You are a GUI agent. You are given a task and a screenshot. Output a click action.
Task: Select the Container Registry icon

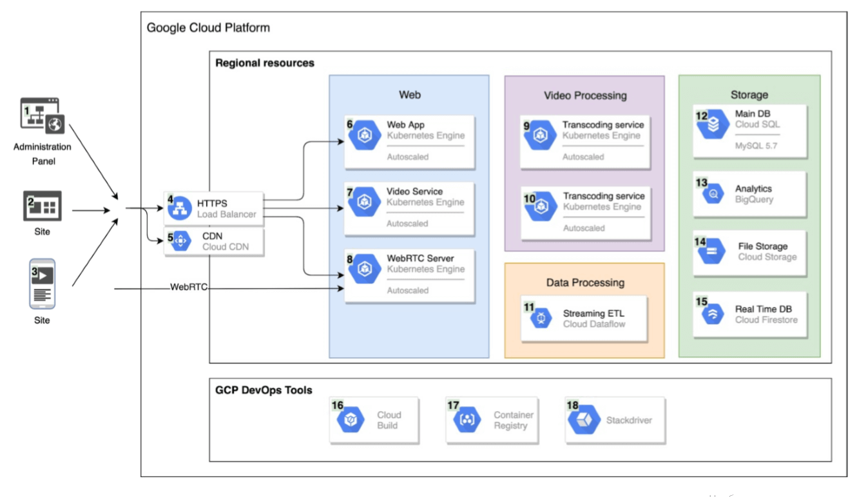(x=467, y=420)
